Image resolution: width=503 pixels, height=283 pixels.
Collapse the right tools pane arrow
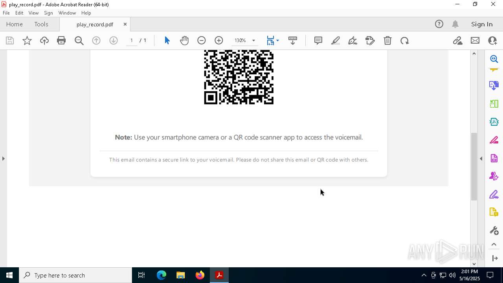point(481,158)
